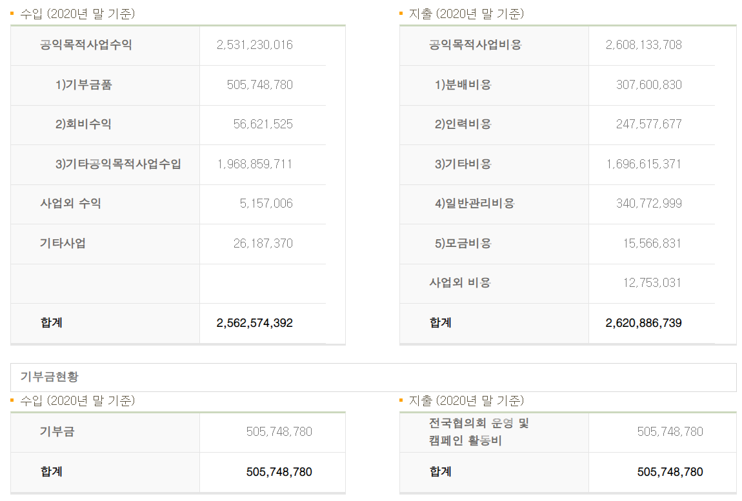Select the 5)모금비용 row label
The height and width of the screenshot is (501, 742).
pyautogui.click(x=463, y=244)
